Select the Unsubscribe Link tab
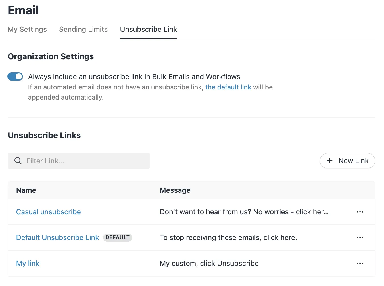 pos(149,29)
